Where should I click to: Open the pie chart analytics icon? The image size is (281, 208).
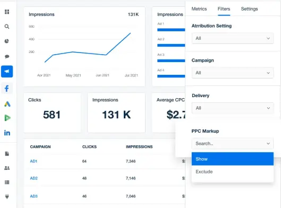(x=6, y=41)
